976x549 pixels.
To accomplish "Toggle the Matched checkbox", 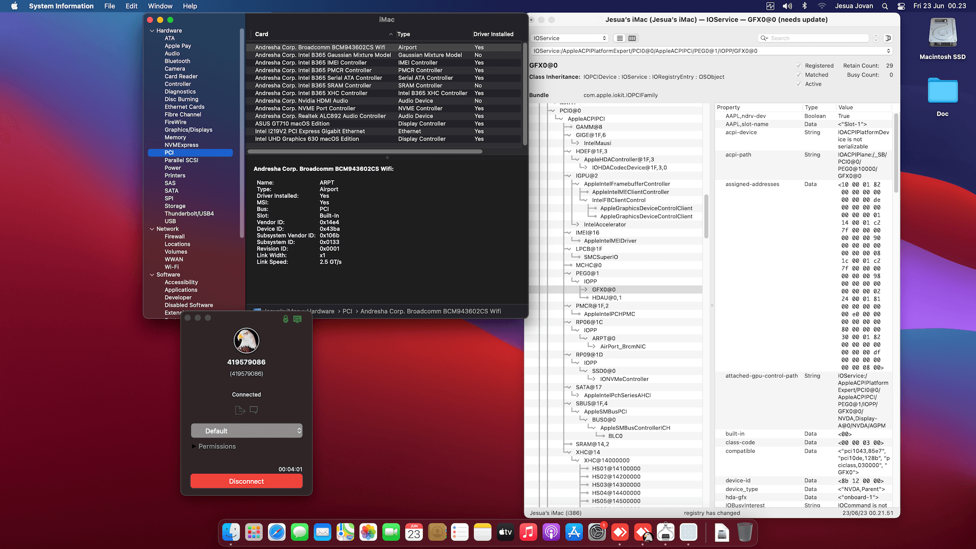I will (x=799, y=75).
